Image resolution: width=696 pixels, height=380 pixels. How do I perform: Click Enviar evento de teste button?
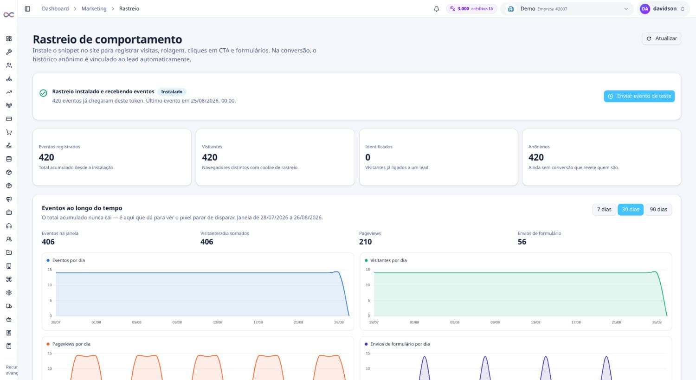(639, 96)
